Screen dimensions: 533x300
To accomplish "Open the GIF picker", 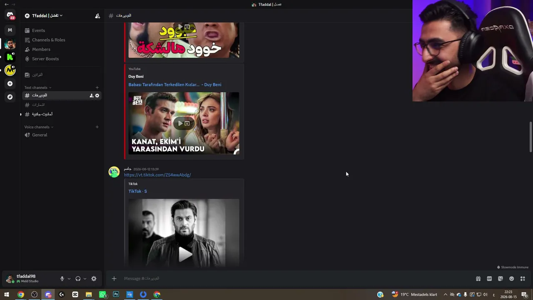I will (489, 279).
